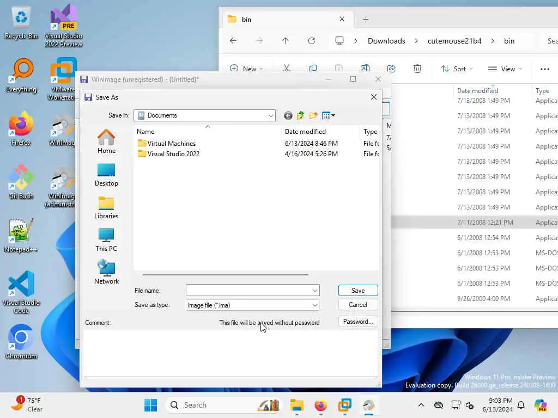Go back using the Save As dialog's back arrow

pos(288,115)
